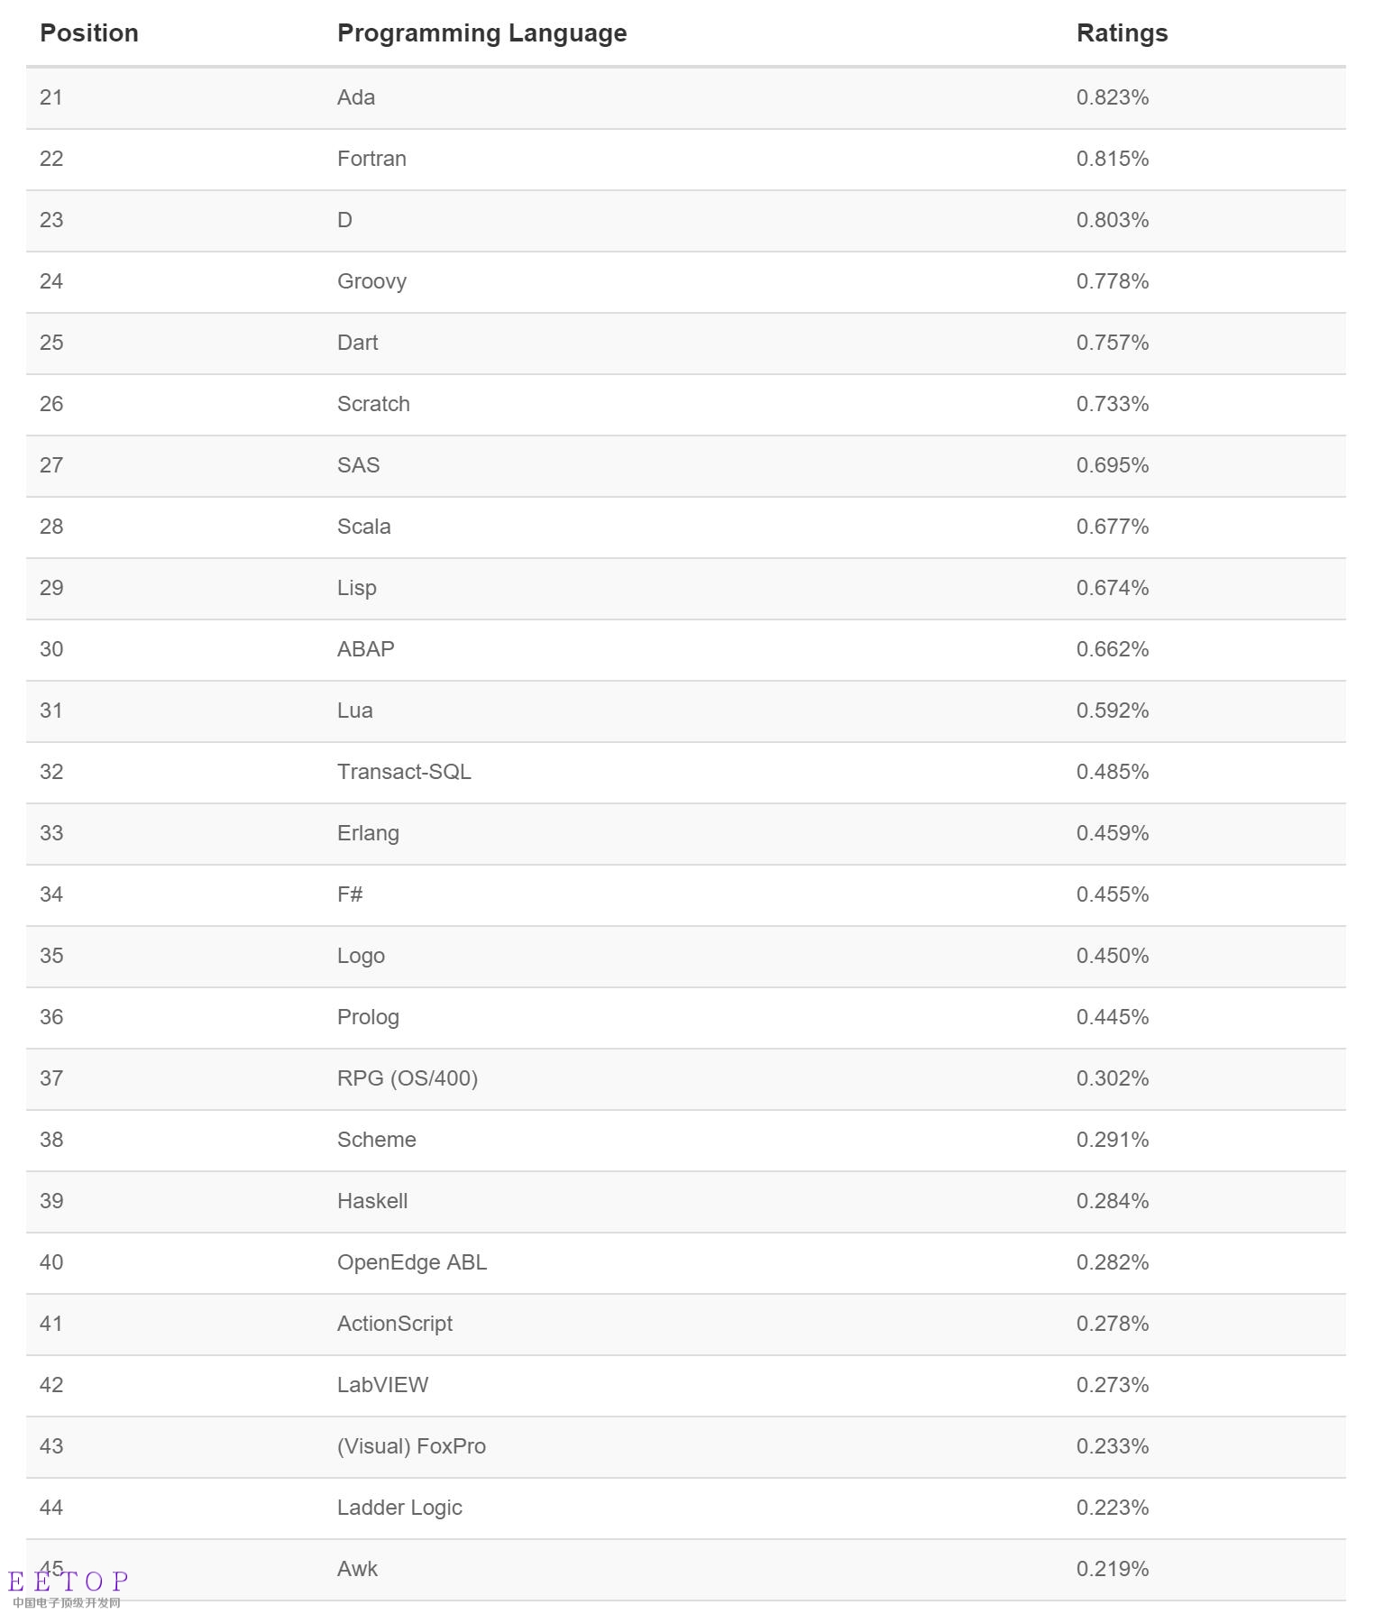
Task: Click the RPG (OS/400) entry
Action: tap(407, 1078)
